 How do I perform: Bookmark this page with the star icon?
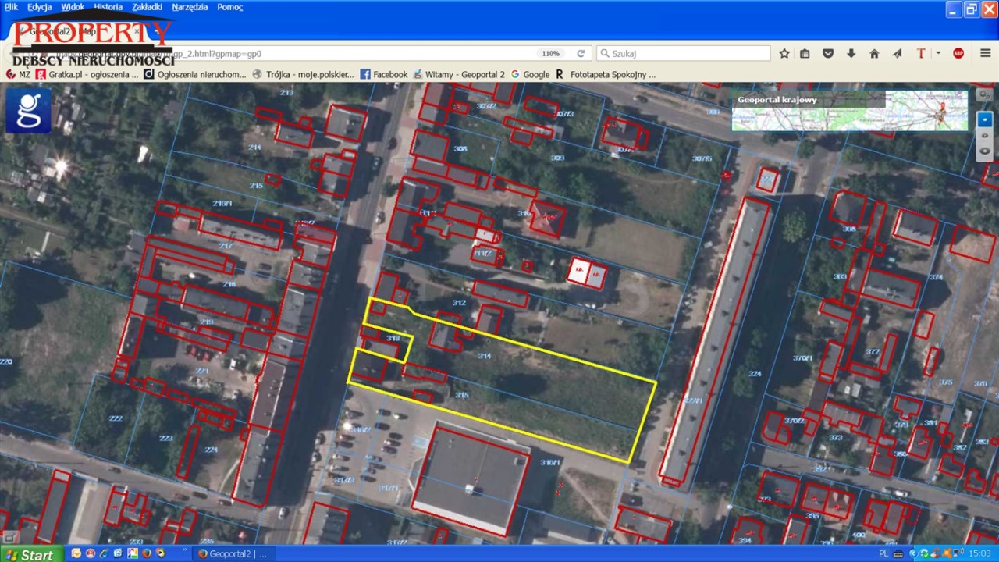pyautogui.click(x=784, y=54)
